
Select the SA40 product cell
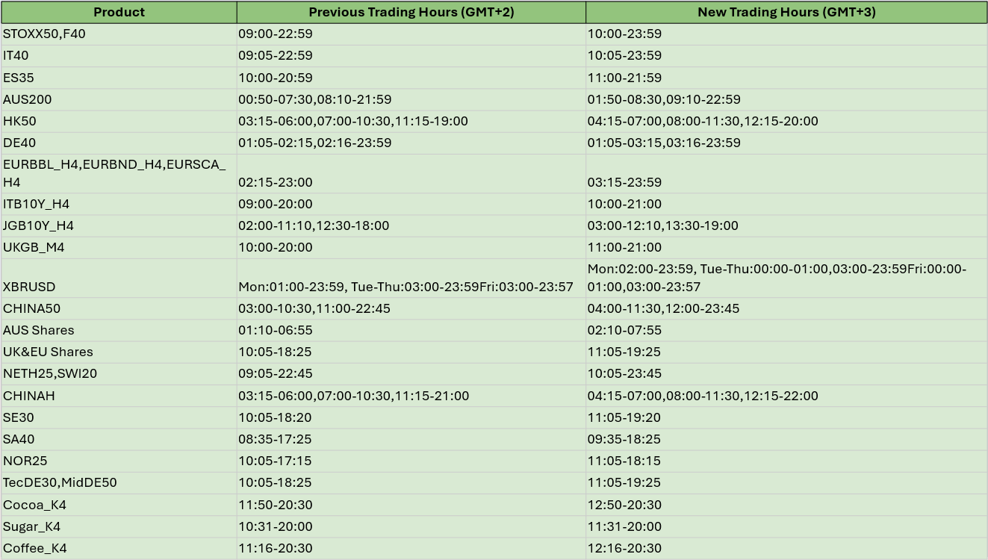119,439
